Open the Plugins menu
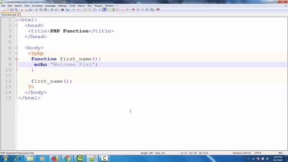 pos(98,6)
